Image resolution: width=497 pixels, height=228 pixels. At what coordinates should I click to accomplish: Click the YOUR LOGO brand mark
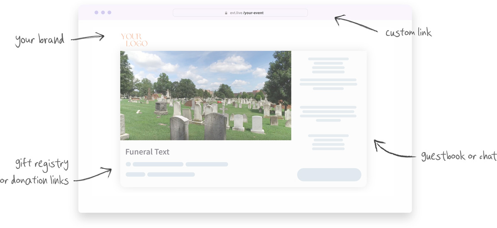pos(134,40)
